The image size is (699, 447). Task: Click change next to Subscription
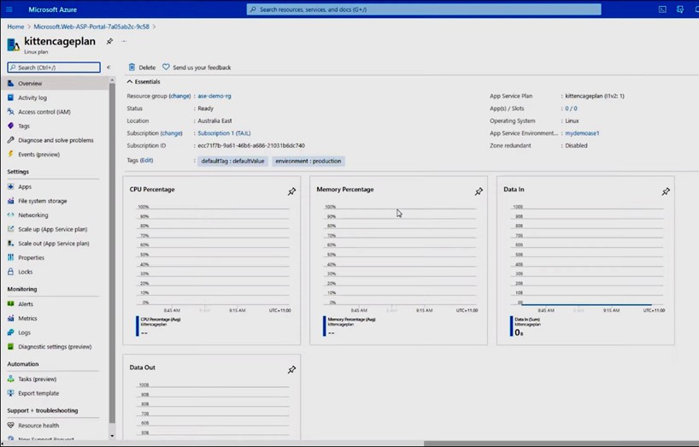[x=172, y=133]
